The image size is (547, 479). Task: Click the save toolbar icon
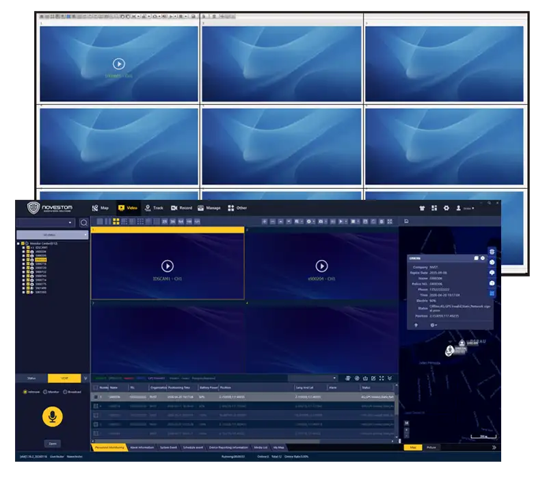pos(365,222)
